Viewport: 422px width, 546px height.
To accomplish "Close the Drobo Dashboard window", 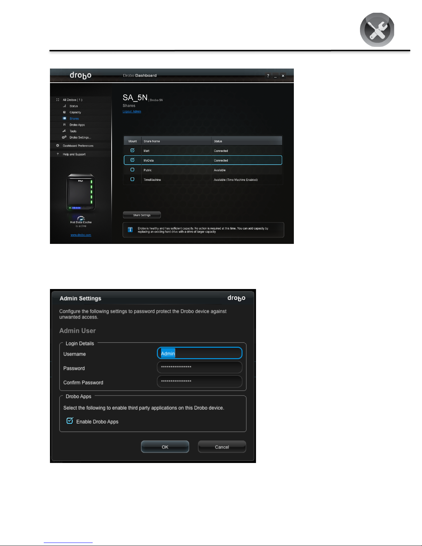I will [x=283, y=76].
